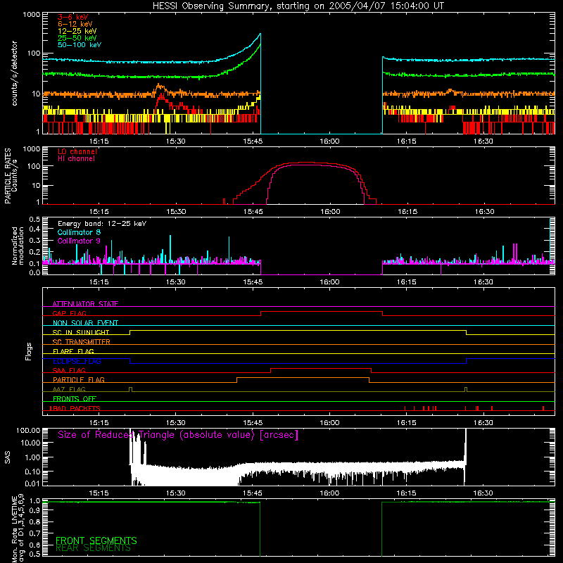
Task: Click 16:00 tick label under count-rate panel
Action: (329, 141)
